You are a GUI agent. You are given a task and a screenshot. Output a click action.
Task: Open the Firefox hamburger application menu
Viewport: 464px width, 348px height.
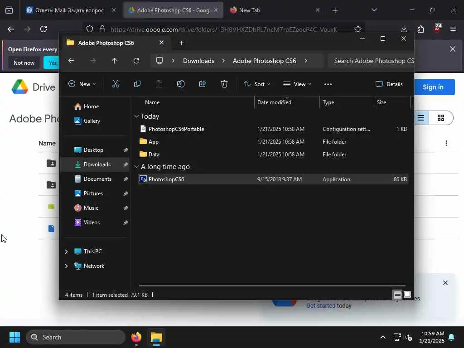453,29
